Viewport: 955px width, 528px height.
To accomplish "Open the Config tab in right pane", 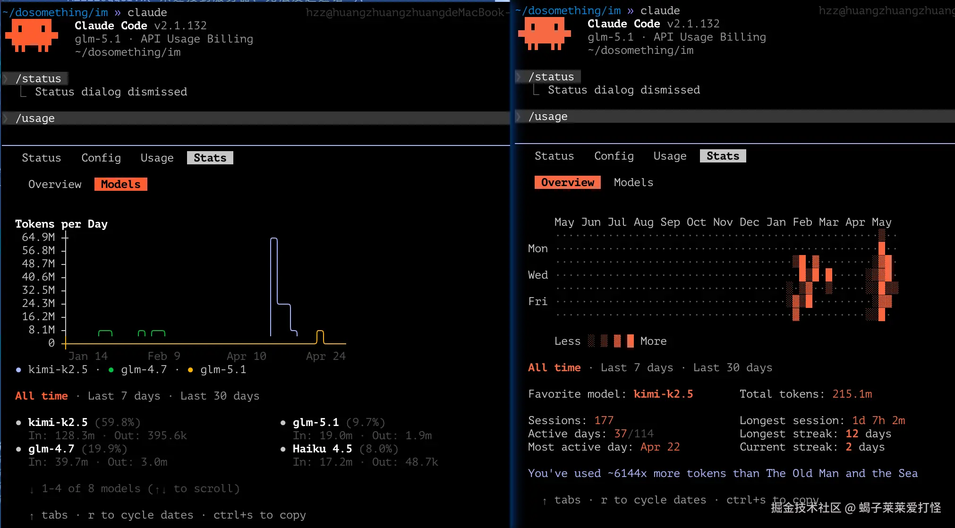I will (614, 156).
